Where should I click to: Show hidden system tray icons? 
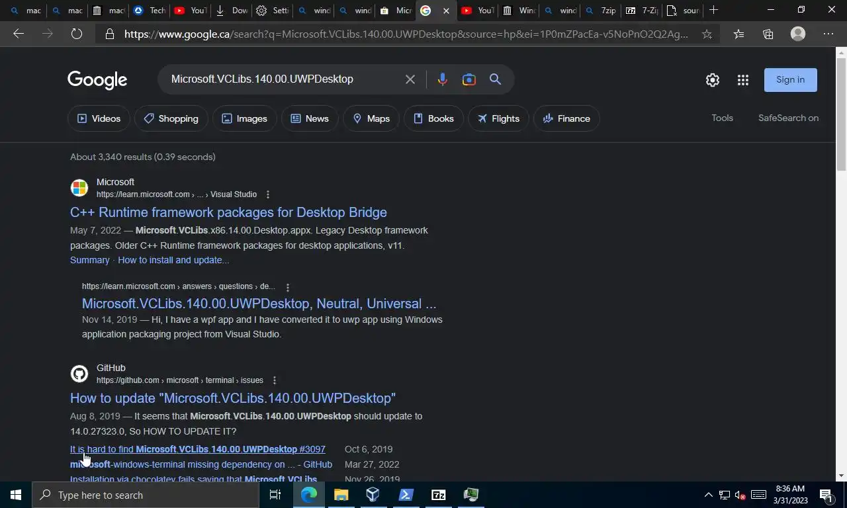click(x=708, y=495)
